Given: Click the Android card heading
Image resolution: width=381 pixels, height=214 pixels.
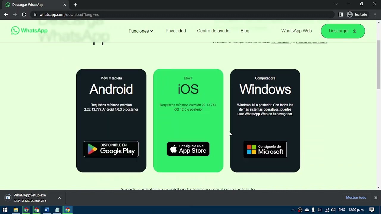Looking at the screenshot, I should pyautogui.click(x=111, y=89).
